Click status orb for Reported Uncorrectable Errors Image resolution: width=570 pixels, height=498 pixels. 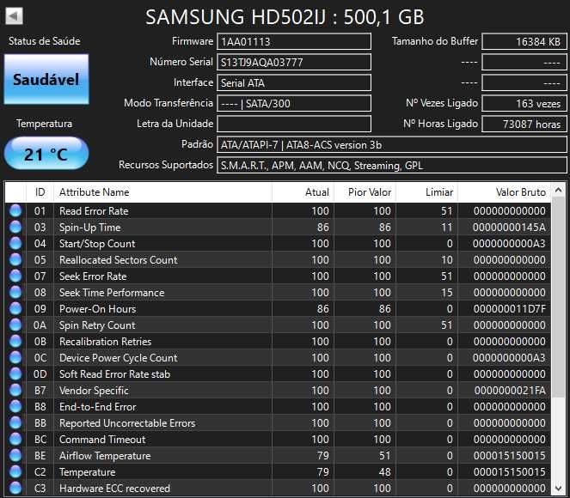[15, 423]
